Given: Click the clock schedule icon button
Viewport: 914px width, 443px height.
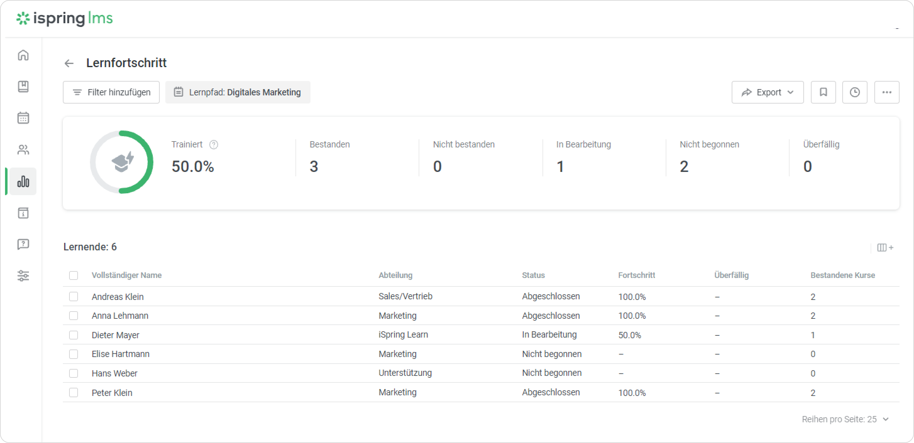Looking at the screenshot, I should tap(854, 93).
